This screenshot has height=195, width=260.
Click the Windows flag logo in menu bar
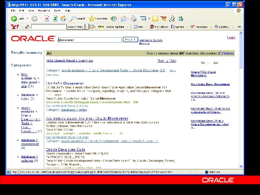239,11
